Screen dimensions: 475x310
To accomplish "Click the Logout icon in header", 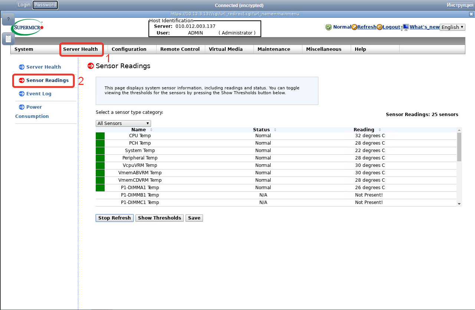I will [380, 27].
